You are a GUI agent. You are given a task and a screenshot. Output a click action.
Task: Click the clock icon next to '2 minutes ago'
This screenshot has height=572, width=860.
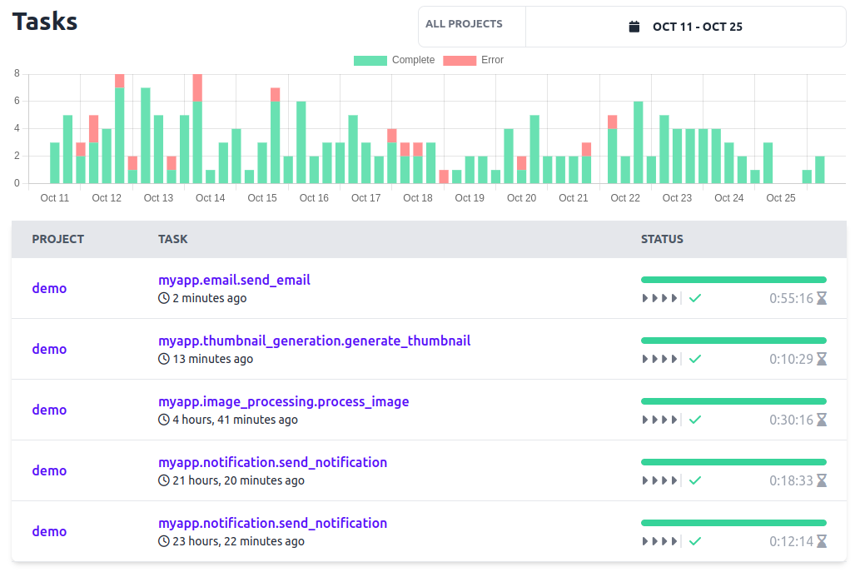coord(164,298)
